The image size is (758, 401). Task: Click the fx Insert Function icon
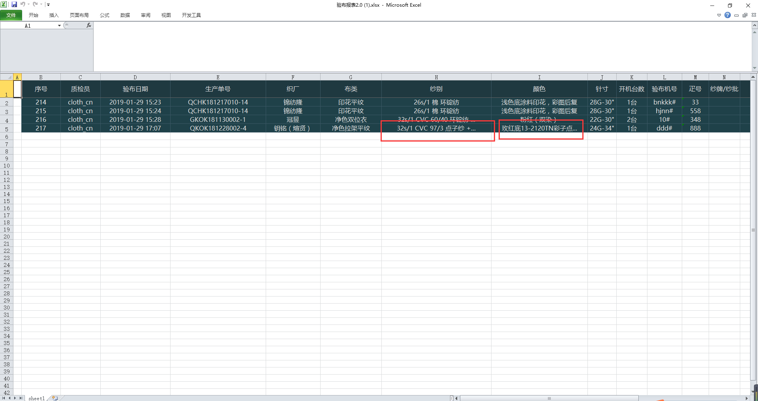coord(89,25)
